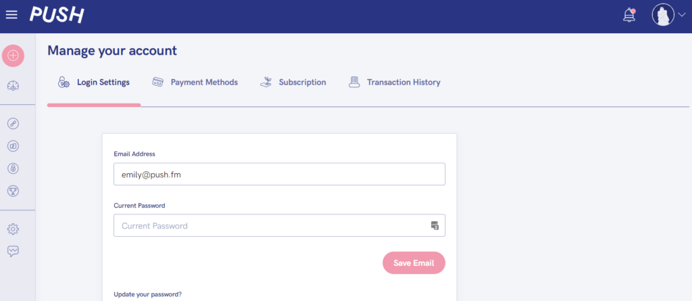Expand the profile dropdown chevron
The height and width of the screenshot is (301, 692).
(681, 15)
